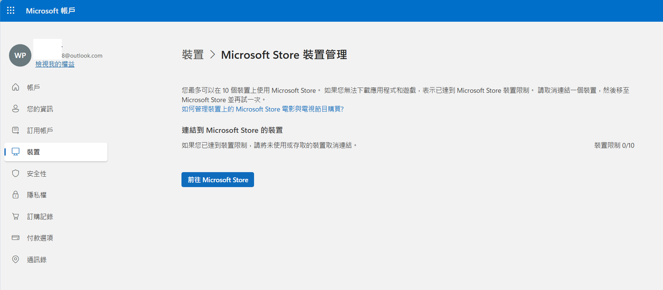Viewport: 663px width, 290px height.
Task: Select 裝置 in the sidebar
Action: [56, 152]
